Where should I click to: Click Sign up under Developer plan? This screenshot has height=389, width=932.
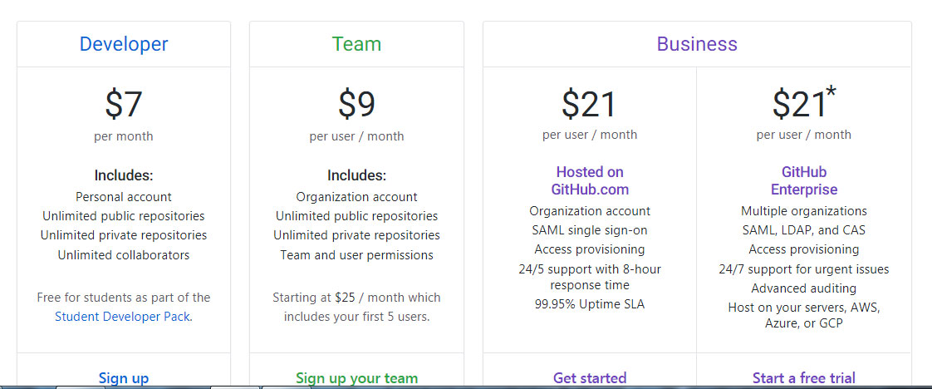click(x=124, y=378)
